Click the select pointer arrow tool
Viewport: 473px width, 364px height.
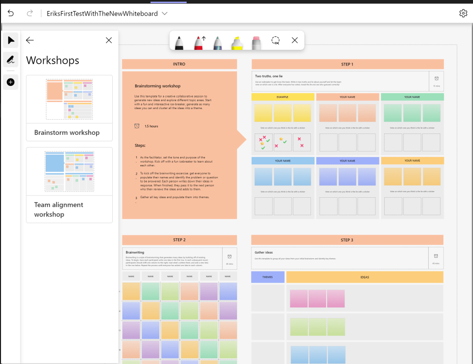click(x=11, y=40)
